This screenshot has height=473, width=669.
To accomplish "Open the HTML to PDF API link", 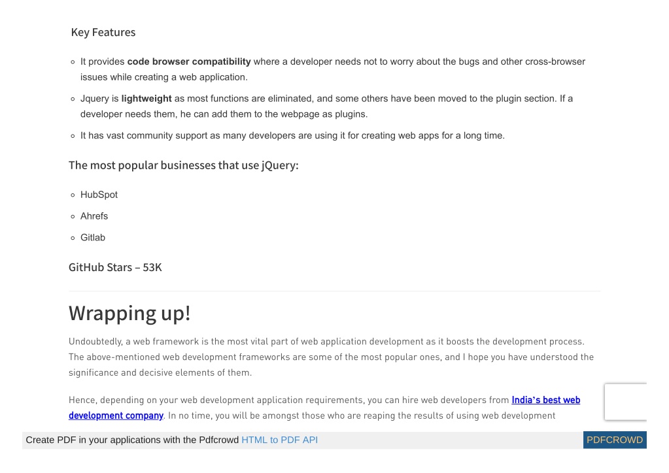I will pos(279,440).
